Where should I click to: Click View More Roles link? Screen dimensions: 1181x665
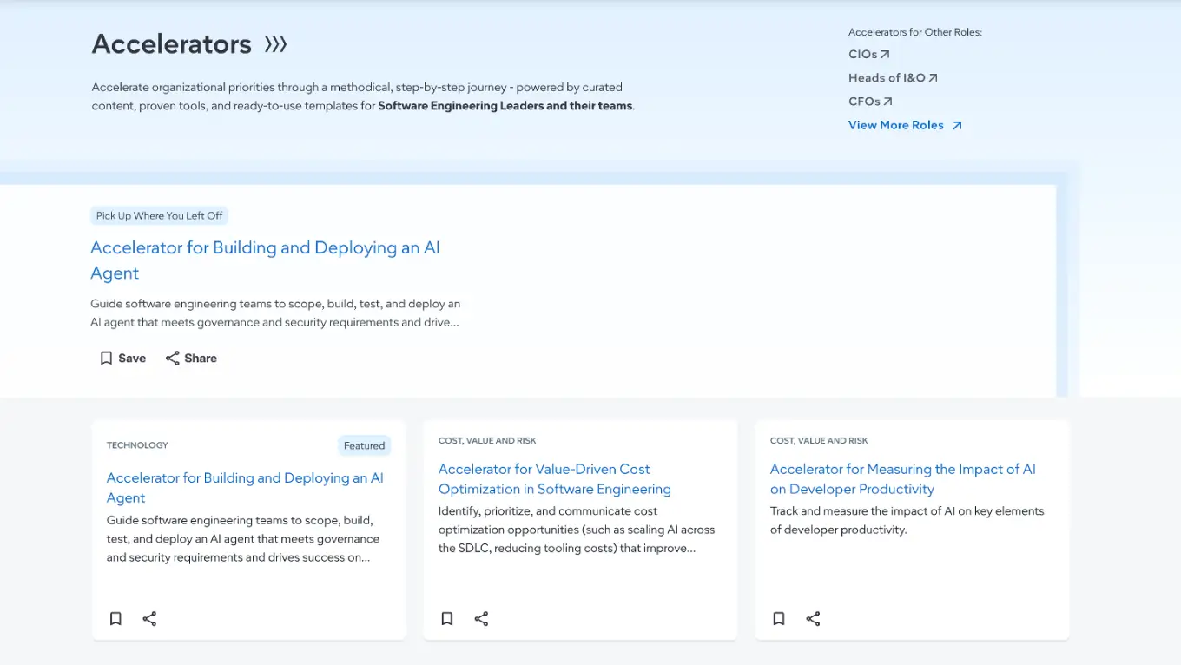[x=905, y=125]
